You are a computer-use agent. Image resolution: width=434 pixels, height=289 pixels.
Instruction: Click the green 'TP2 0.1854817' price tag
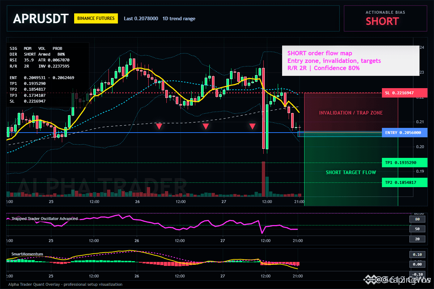pos(404,182)
